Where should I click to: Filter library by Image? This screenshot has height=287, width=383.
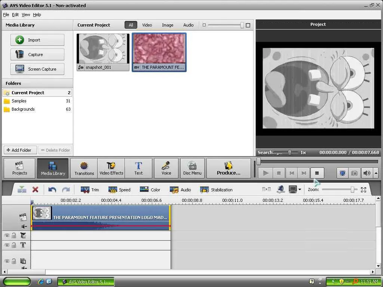click(x=168, y=25)
